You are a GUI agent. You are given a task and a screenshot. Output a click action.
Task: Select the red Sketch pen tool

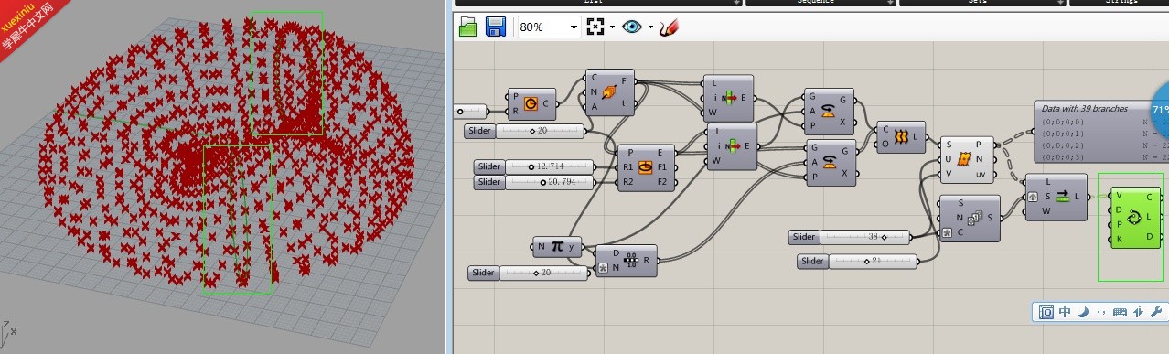pyautogui.click(x=669, y=27)
